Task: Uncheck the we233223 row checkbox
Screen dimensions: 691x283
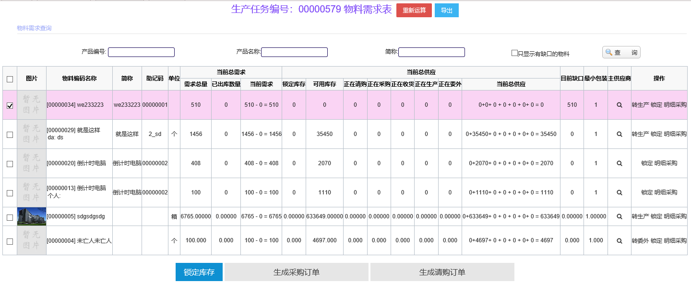Action: point(10,106)
